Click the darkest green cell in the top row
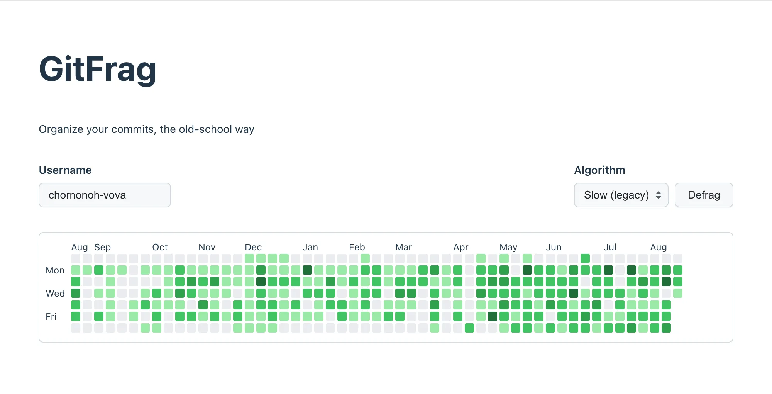The height and width of the screenshot is (394, 772). 585,258
